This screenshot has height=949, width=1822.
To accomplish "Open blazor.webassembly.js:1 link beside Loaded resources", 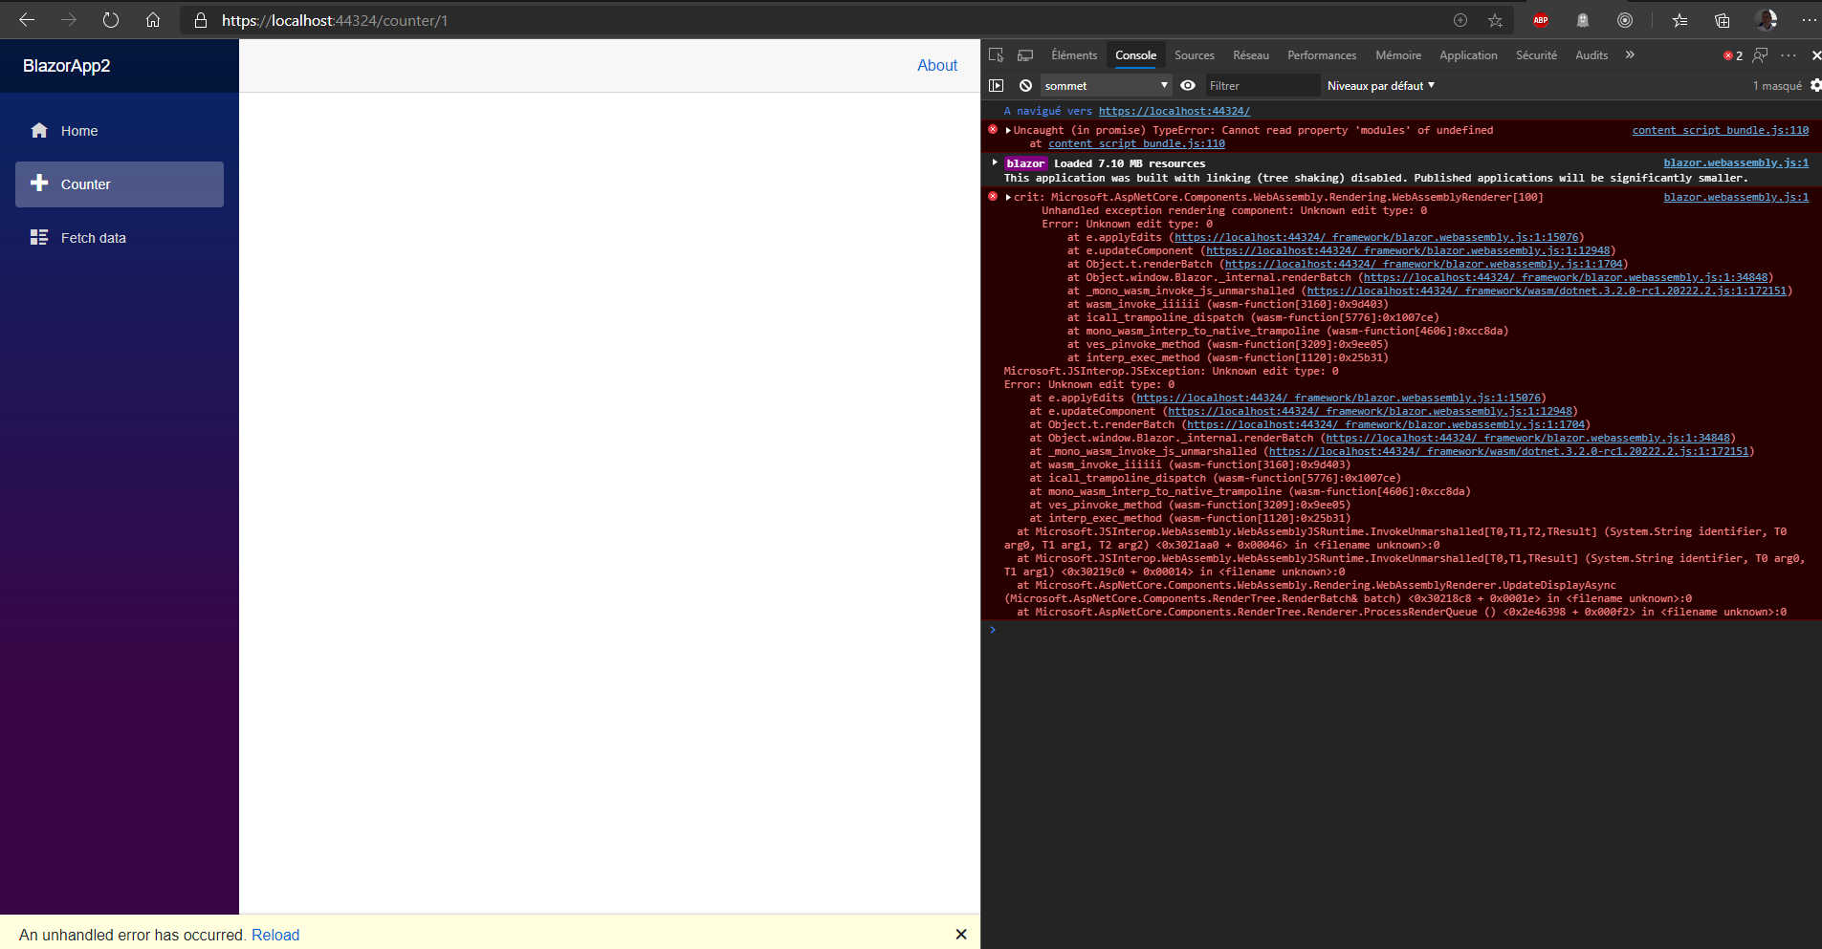I will click(x=1736, y=162).
